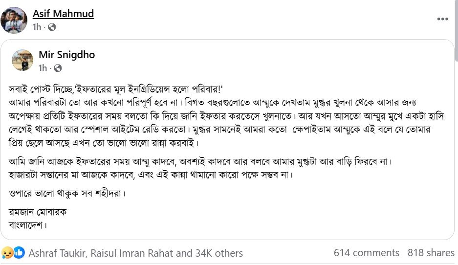Open the 1h timestamp on Mir Snigdho's post
This screenshot has height=265, width=458.
(x=43, y=68)
